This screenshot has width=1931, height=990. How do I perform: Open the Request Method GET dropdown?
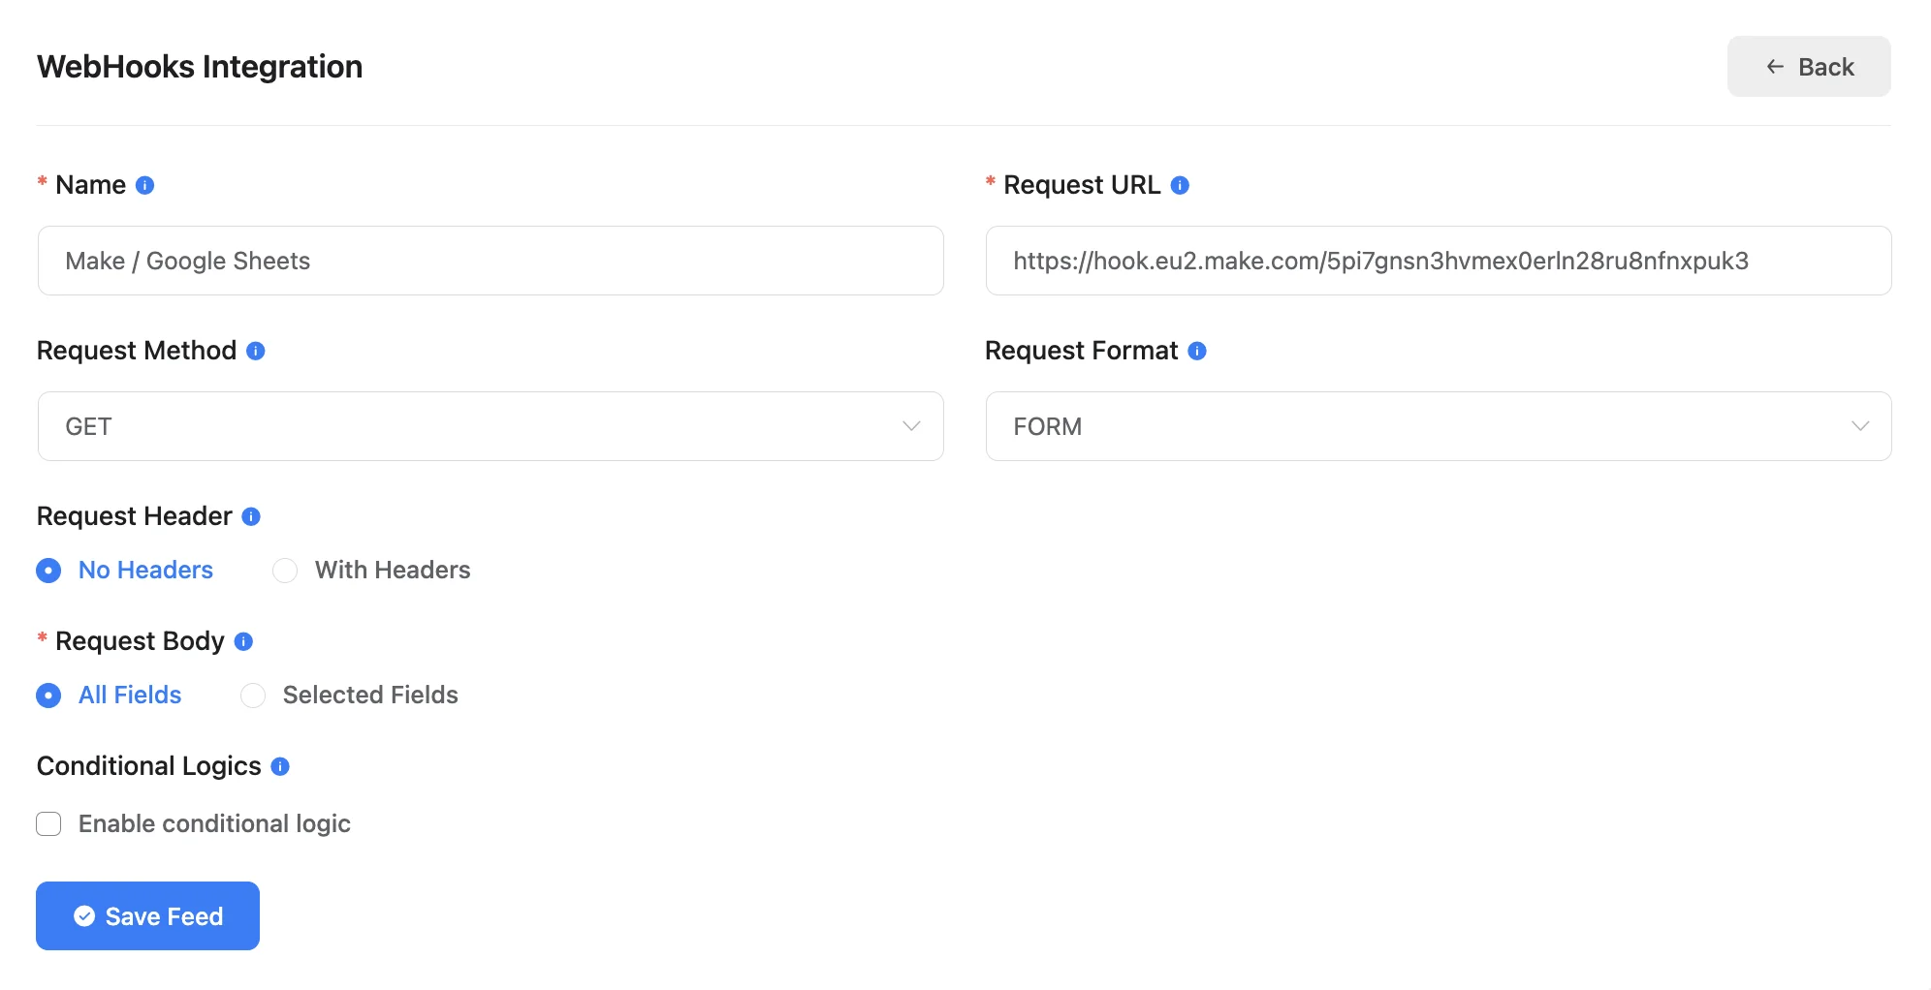[x=491, y=426]
